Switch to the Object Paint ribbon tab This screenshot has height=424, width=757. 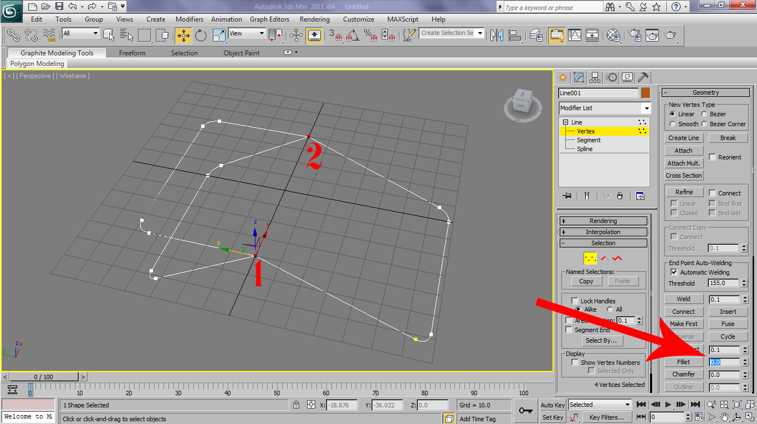click(242, 53)
